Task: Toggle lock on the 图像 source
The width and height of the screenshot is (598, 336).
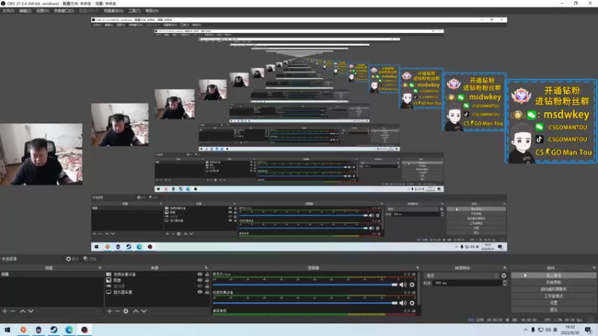Action: [x=207, y=280]
